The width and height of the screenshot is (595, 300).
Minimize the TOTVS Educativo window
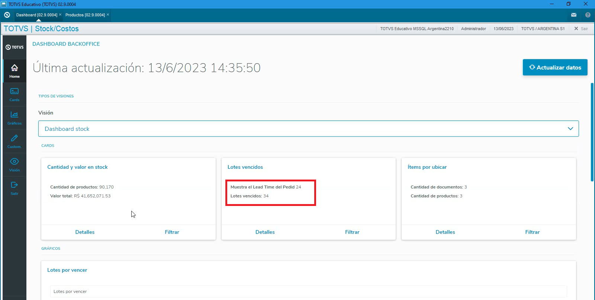(552, 4)
